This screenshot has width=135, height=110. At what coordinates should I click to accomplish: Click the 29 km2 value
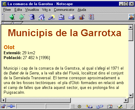pos(29,53)
